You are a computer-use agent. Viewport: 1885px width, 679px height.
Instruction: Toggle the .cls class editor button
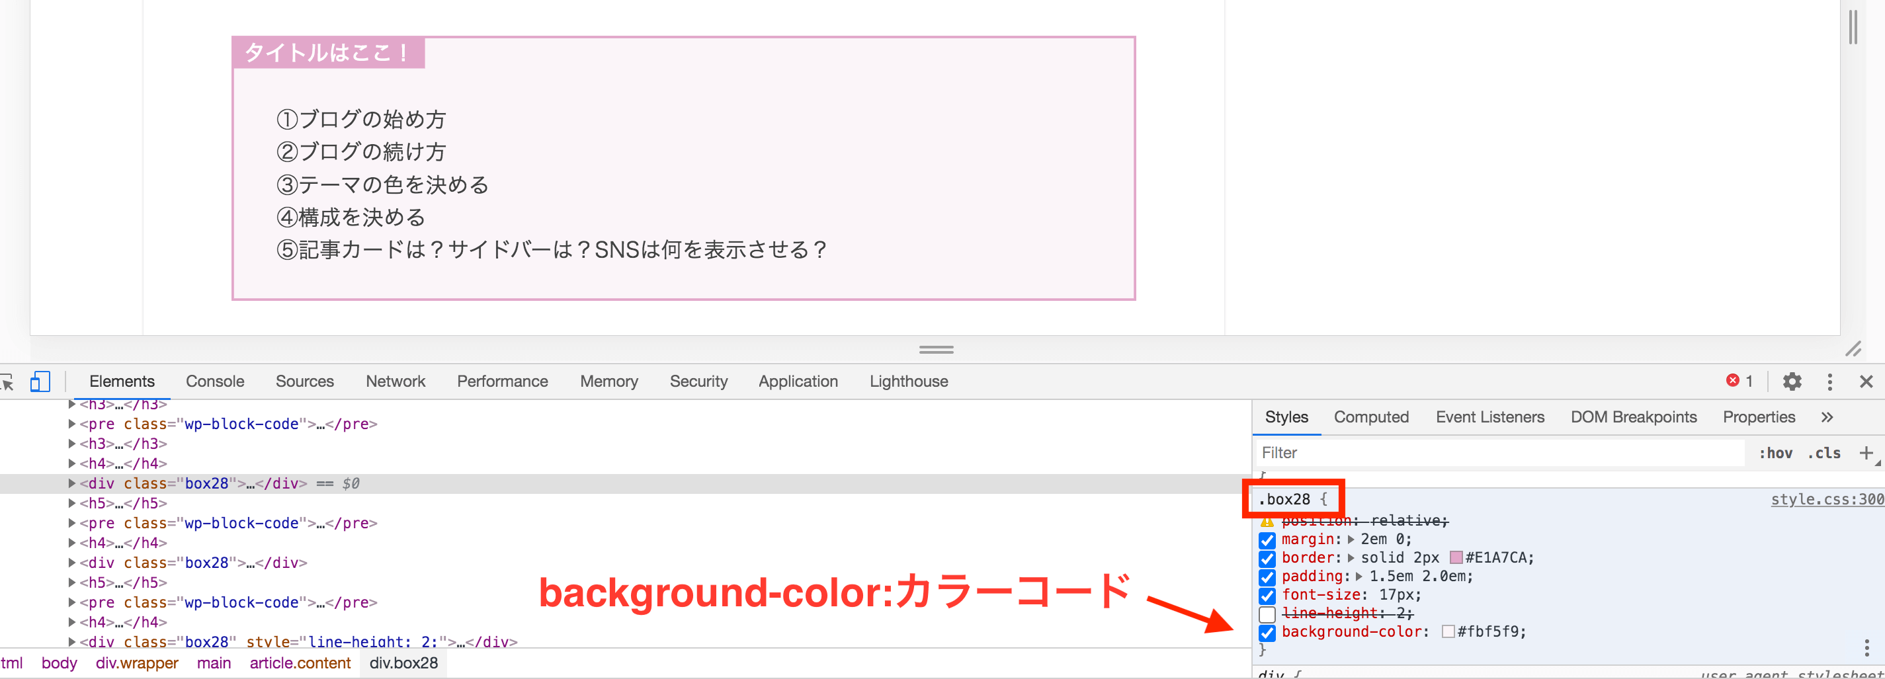coord(1823,453)
